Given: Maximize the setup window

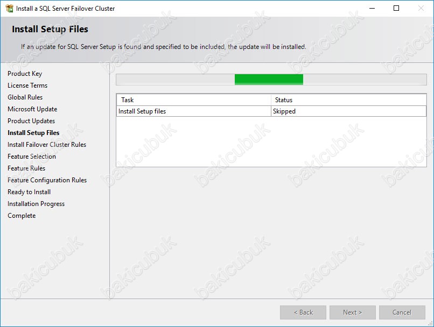Looking at the screenshot, I should tap(396, 8).
